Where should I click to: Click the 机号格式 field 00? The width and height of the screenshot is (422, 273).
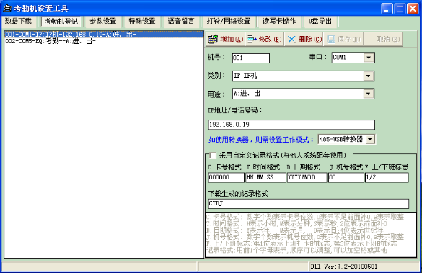coord(346,177)
